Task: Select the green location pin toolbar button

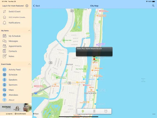Action: pyautogui.click(x=83, y=111)
